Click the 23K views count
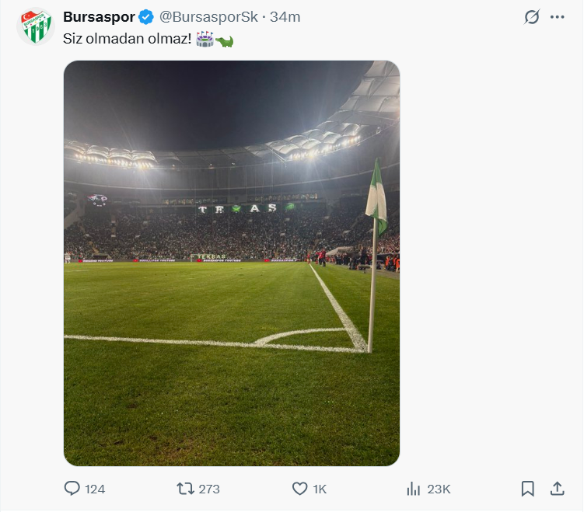The width and height of the screenshot is (584, 512). click(x=439, y=489)
